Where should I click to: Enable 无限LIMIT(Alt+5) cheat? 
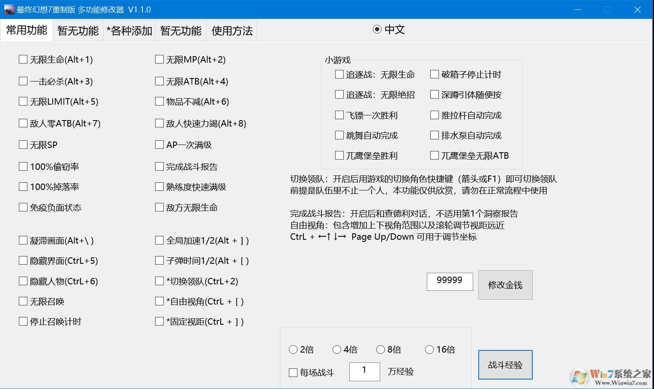[x=23, y=101]
